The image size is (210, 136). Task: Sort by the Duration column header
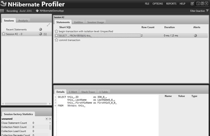169,27
